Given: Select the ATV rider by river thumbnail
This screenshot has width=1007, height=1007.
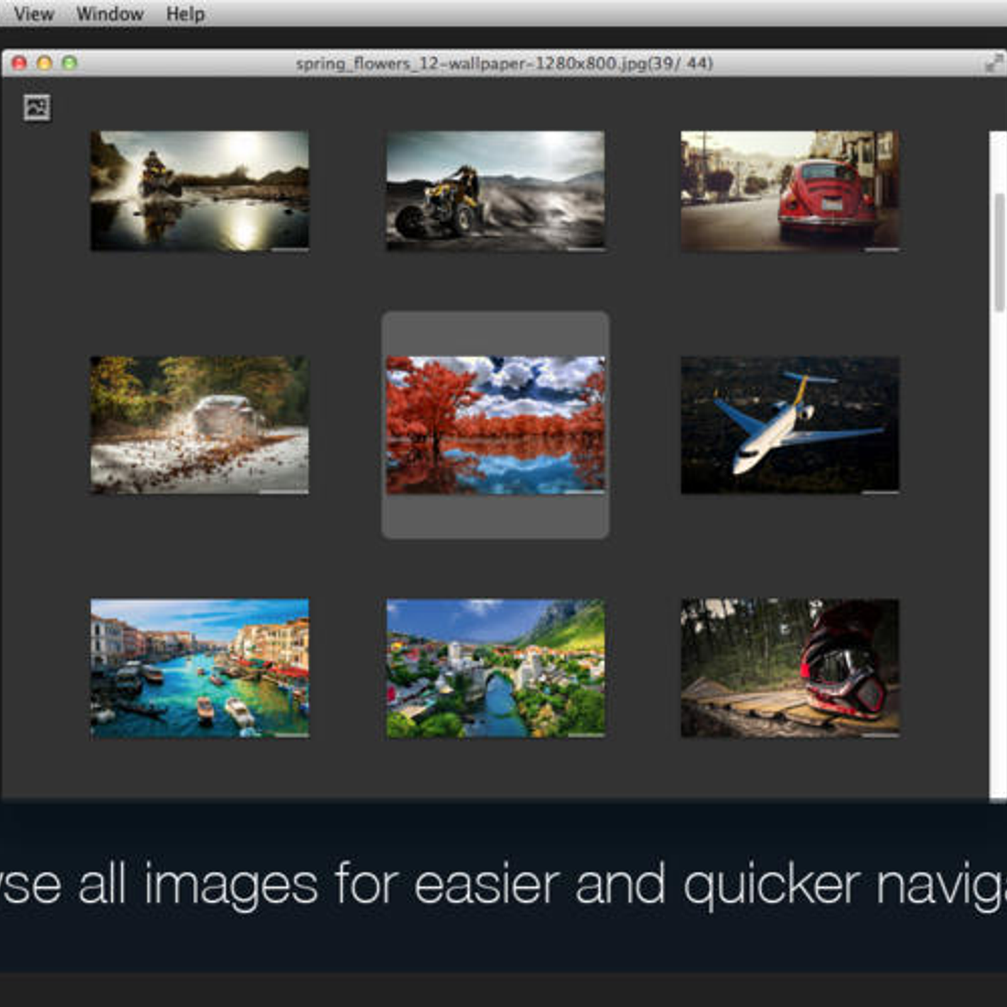Looking at the screenshot, I should pyautogui.click(x=200, y=191).
